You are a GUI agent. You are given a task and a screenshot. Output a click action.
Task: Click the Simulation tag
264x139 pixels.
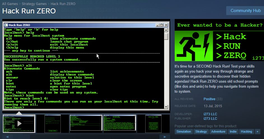pos(184,132)
